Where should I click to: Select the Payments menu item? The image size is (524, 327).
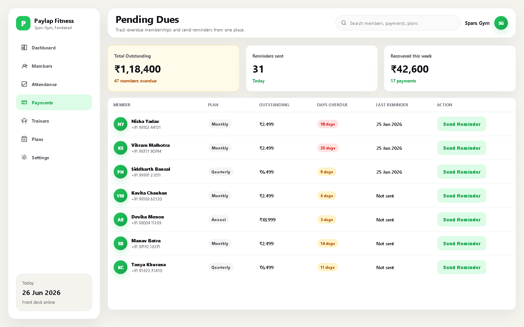point(54,102)
